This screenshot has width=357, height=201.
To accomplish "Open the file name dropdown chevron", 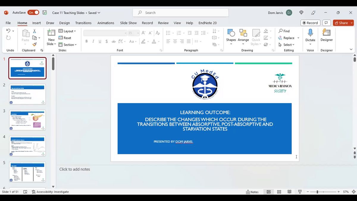I will [99, 13].
